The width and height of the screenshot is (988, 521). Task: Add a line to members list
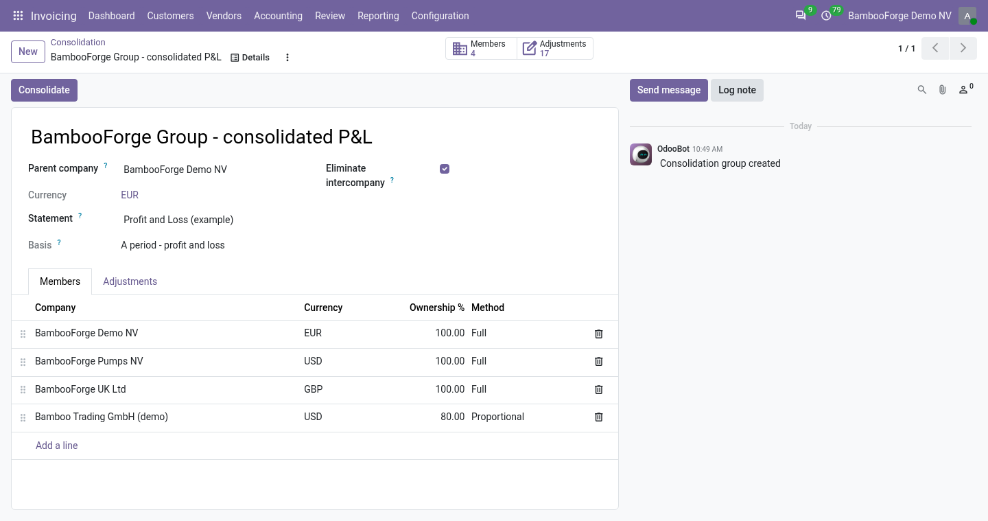pyautogui.click(x=56, y=445)
